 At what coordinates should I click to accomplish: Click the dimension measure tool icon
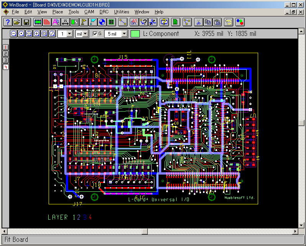(x=65, y=22)
